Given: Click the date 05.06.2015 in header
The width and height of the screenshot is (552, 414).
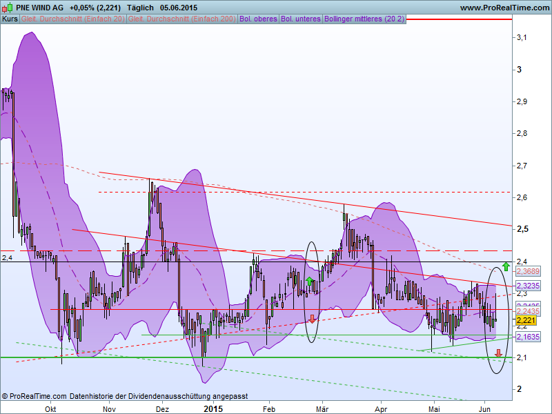Looking at the screenshot, I should (x=179, y=8).
